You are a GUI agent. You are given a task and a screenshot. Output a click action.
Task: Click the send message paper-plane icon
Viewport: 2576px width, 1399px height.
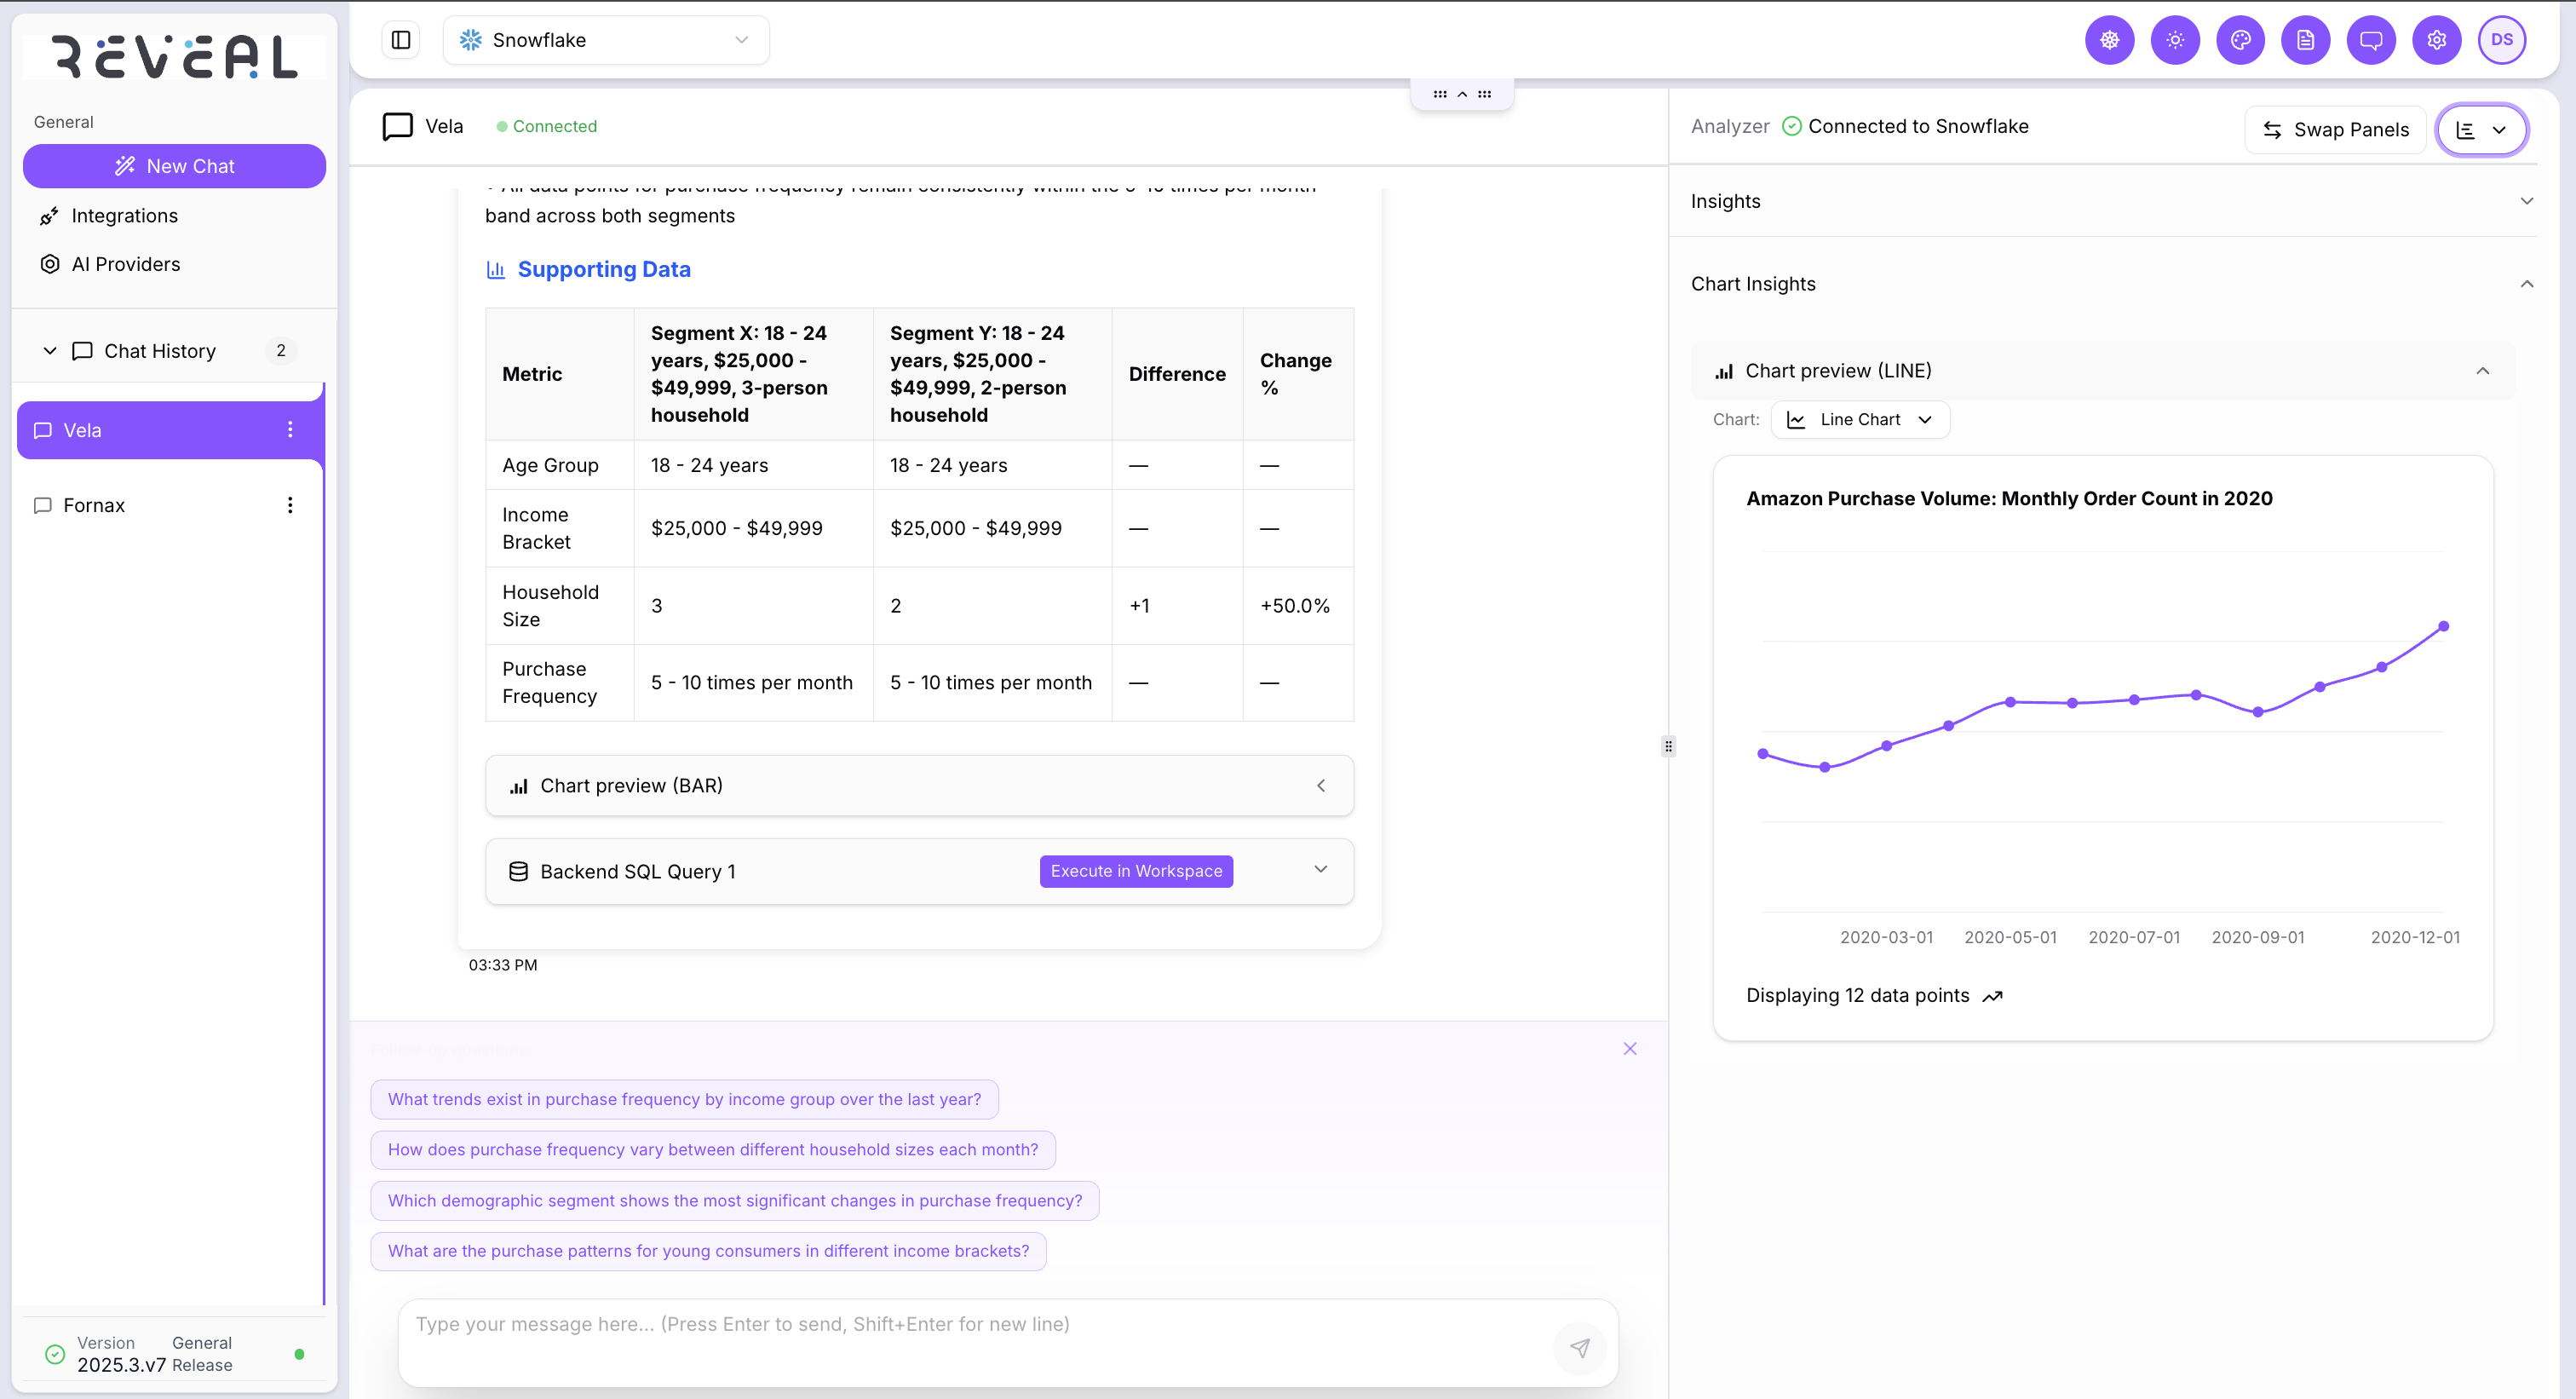coord(1579,1348)
